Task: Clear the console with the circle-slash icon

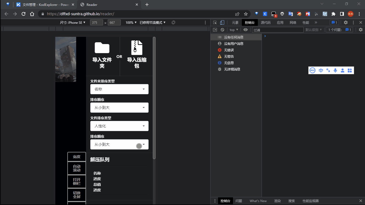Action: pos(222,30)
